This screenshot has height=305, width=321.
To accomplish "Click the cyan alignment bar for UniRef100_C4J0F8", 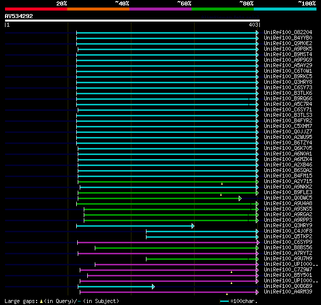I will pos(201,232).
